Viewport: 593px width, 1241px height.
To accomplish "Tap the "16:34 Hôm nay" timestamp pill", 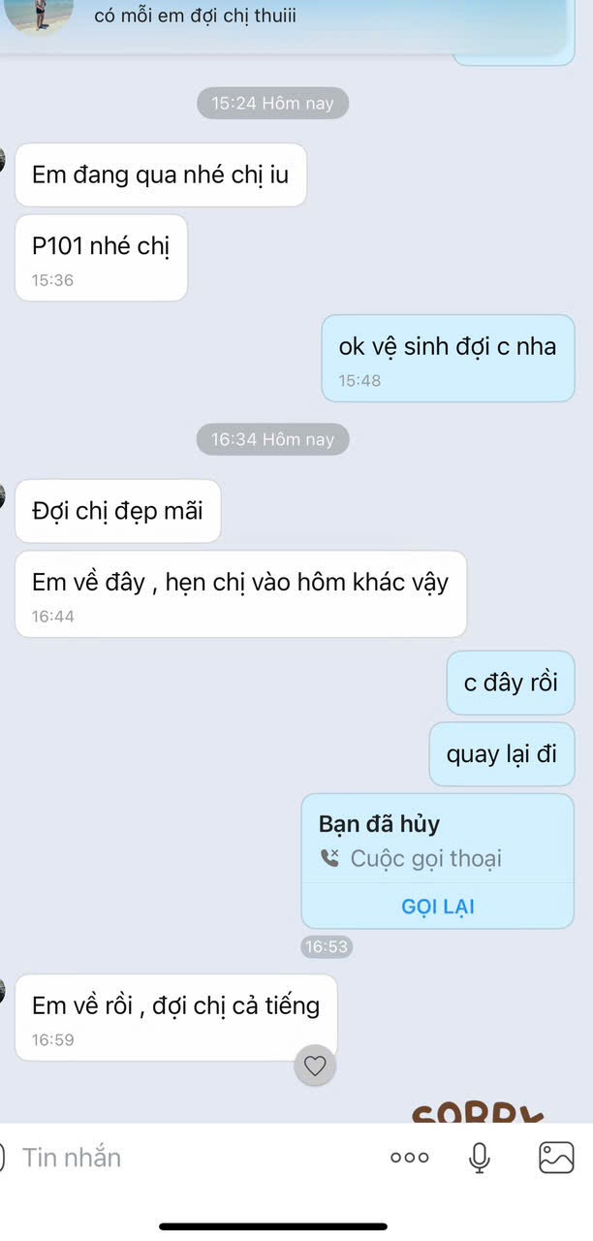I will coord(272,439).
